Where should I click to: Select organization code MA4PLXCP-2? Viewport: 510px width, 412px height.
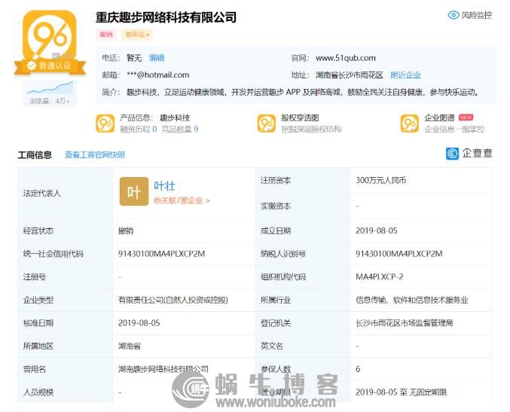(379, 277)
